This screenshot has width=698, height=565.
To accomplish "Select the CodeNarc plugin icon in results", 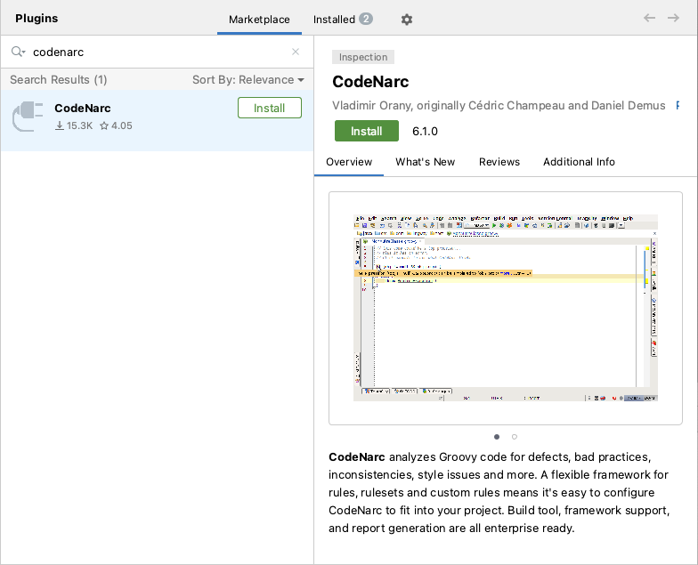I will 28,117.
